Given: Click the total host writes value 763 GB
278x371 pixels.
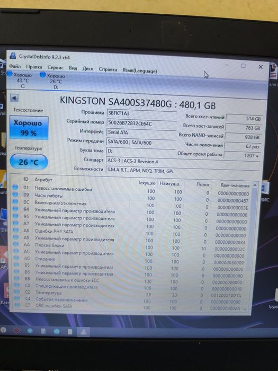Looking at the screenshot, I should [x=243, y=128].
